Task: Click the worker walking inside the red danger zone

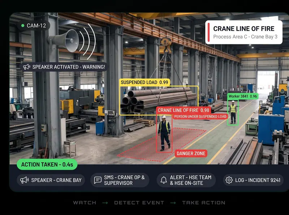Action: (164, 133)
